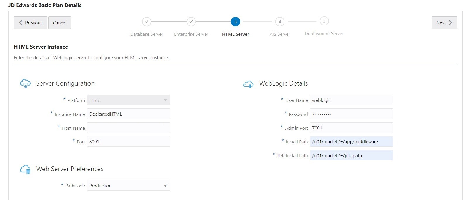Click the User Name label
Viewport: 469px width, 200px height.
pyautogui.click(x=297, y=100)
